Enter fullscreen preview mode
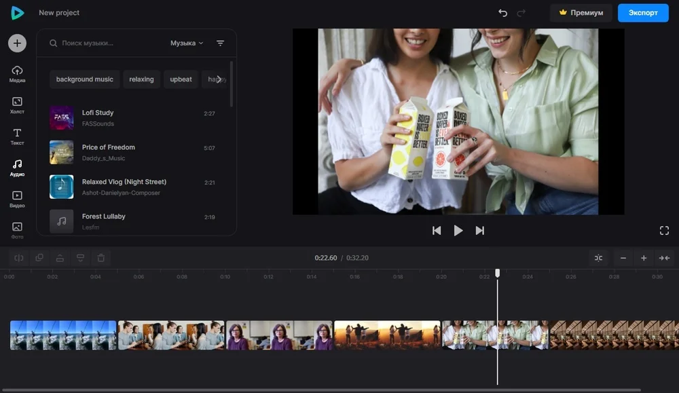This screenshot has height=393, width=679. coord(664,231)
